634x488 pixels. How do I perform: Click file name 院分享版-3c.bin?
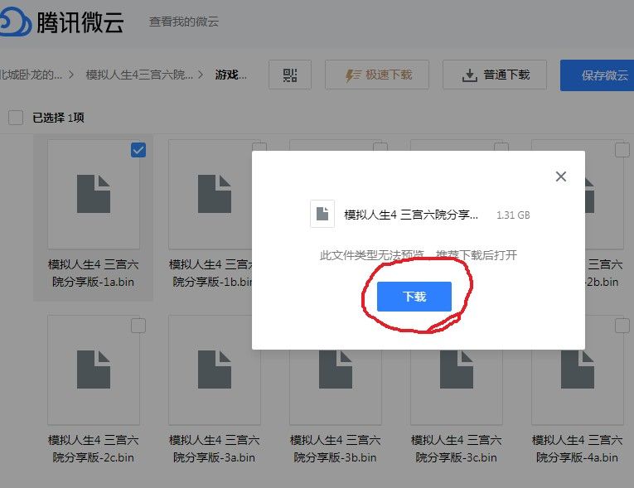coord(456,457)
